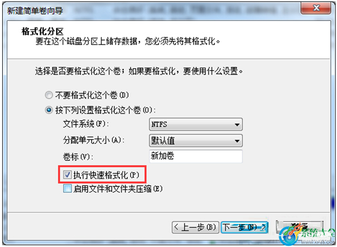Click the www.xp85.com watermark text
The image size is (337, 247).
pyautogui.click(x=318, y=242)
